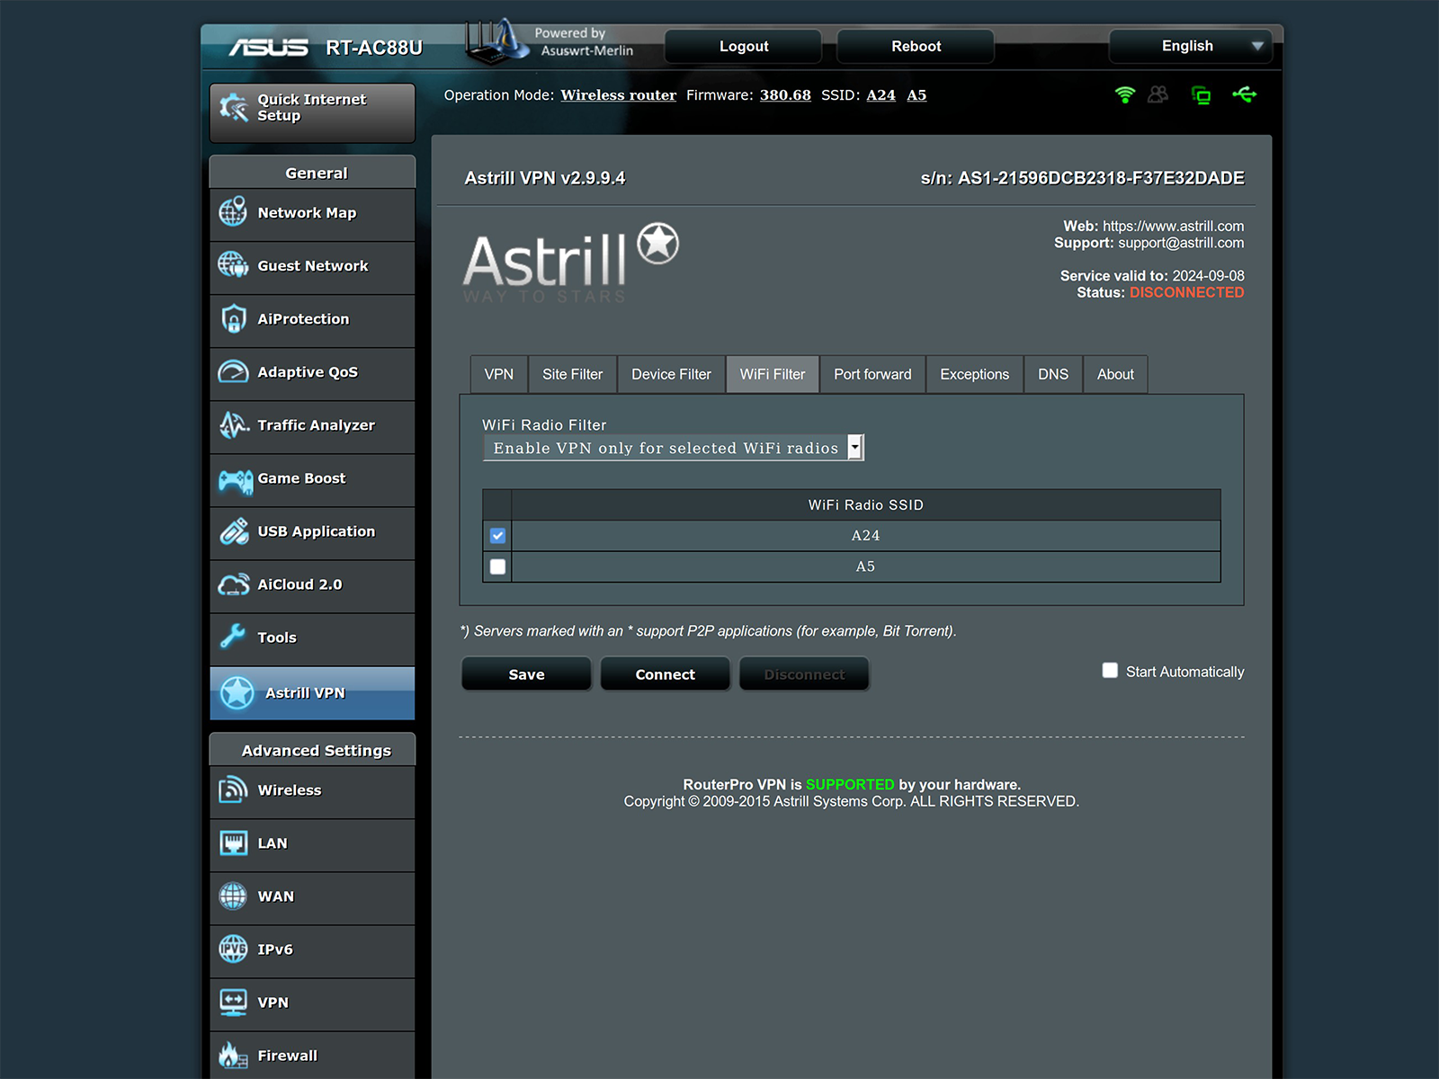Select the WiFi Filter tab
Viewport: 1439px width, 1079px height.
click(x=773, y=374)
